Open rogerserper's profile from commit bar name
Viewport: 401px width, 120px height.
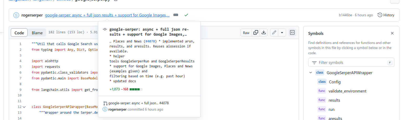32,15
